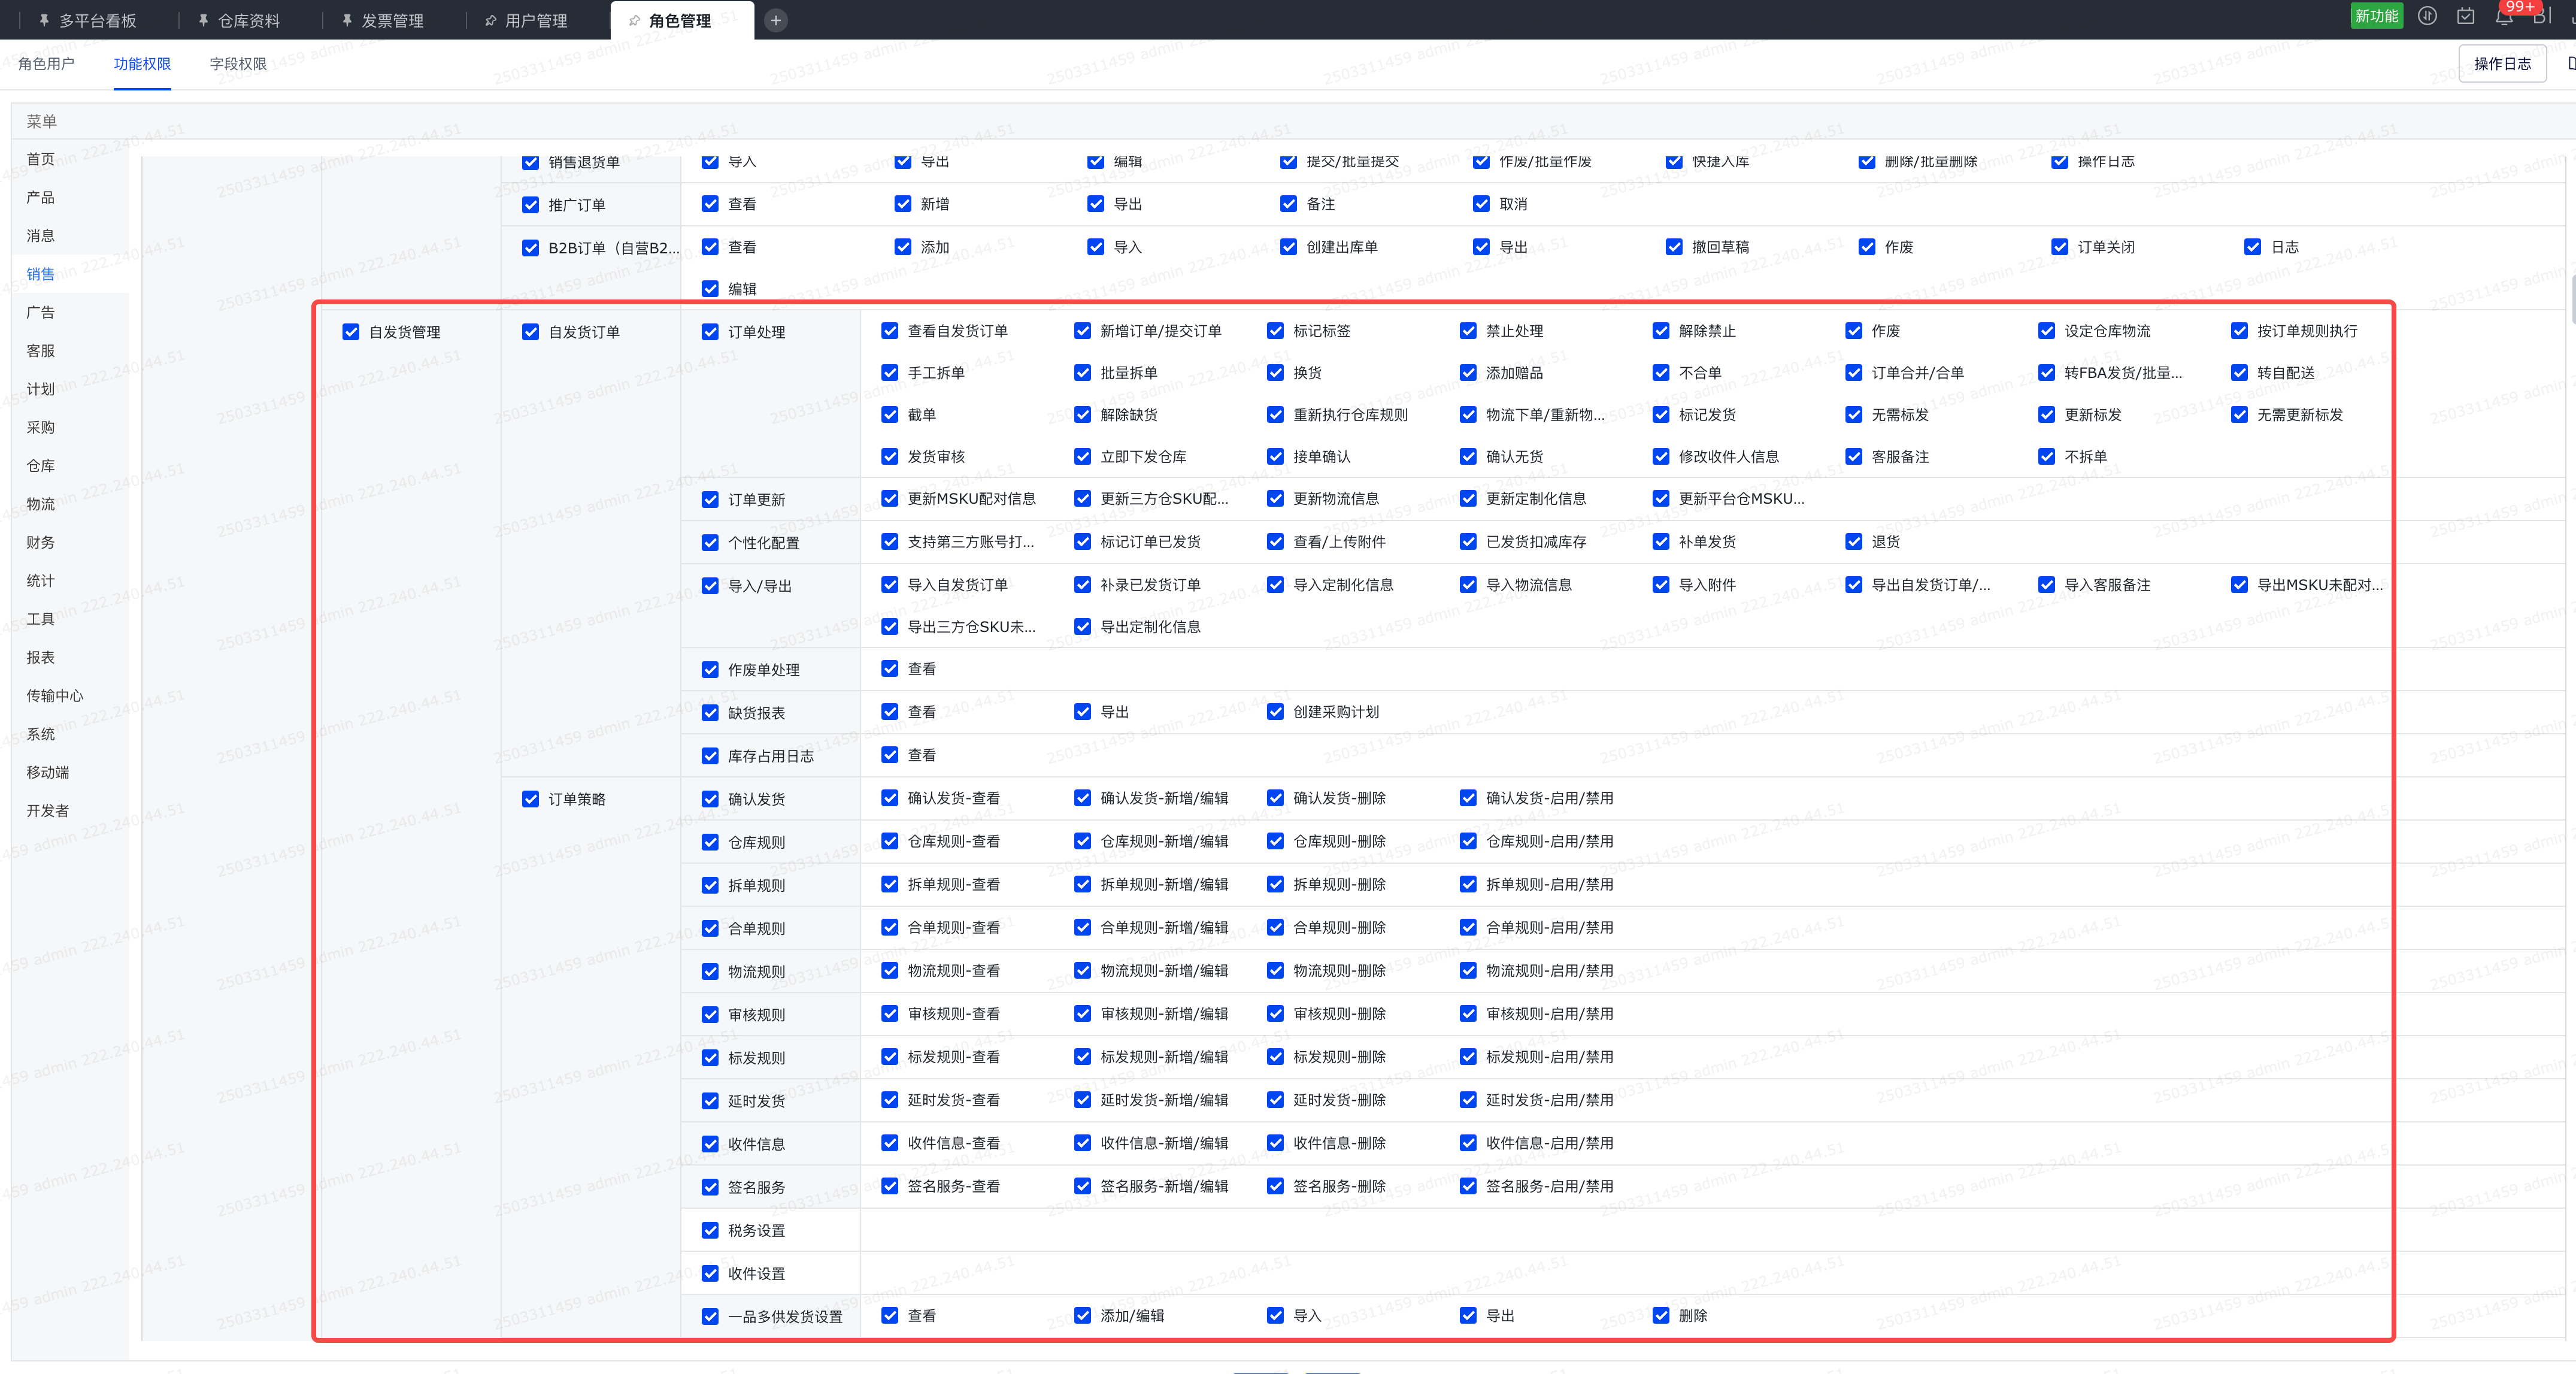2576x1374 pixels.
Task: Toggle 创建采购计划 checkbox
Action: [x=1275, y=712]
